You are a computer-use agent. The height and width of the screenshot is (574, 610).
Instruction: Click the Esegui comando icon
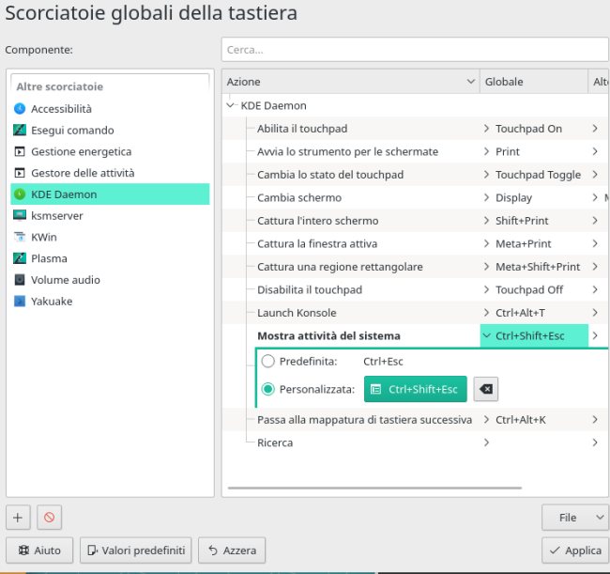20,130
